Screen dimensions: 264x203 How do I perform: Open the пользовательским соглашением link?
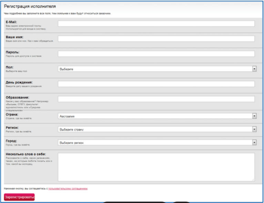click(x=68, y=189)
